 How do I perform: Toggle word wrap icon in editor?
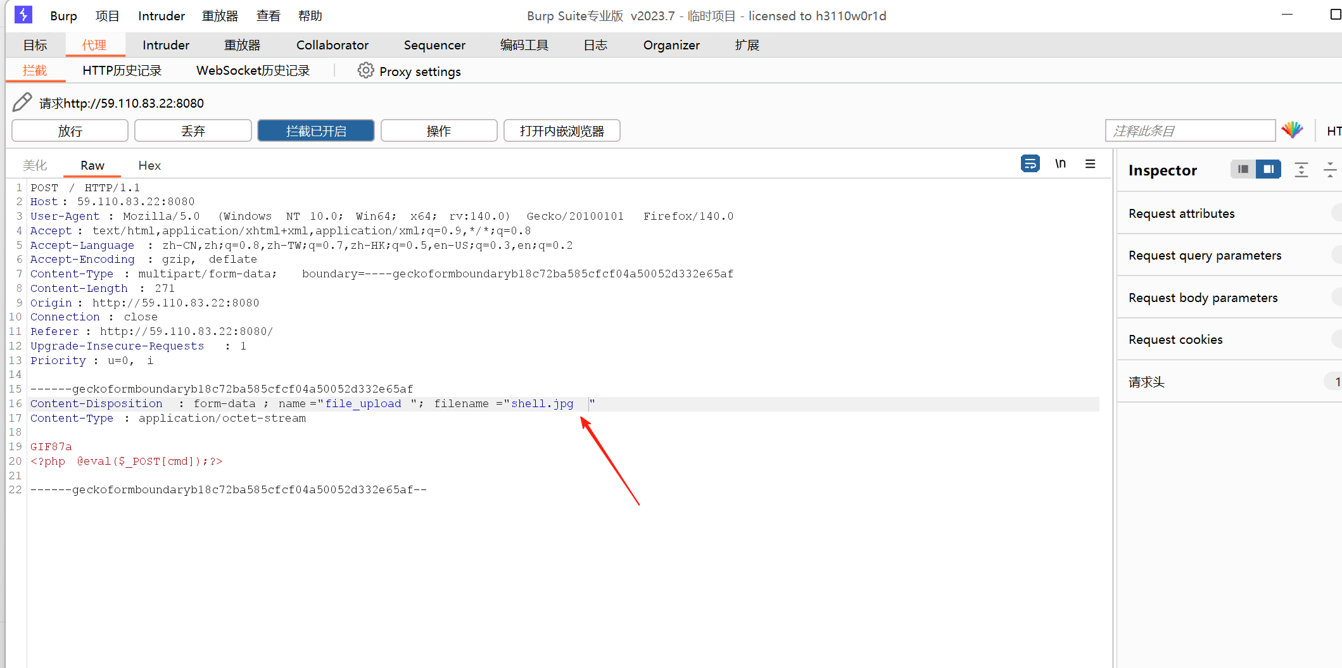click(x=1030, y=163)
